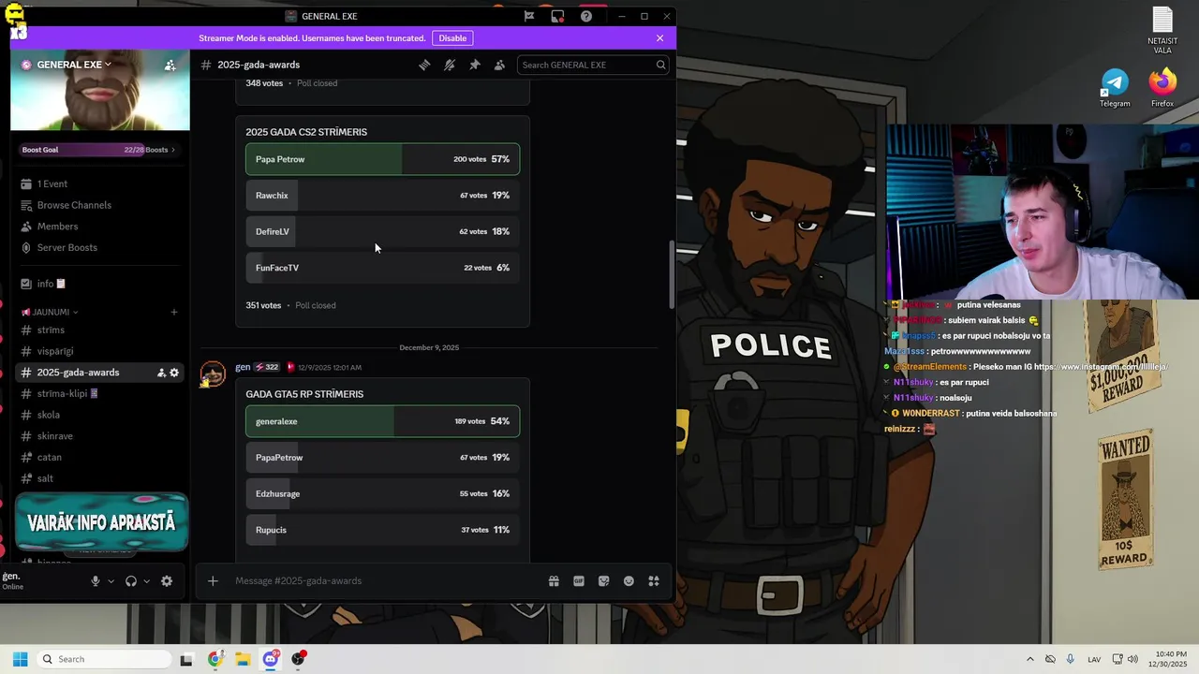Switch to the skinrave channel

98,436
